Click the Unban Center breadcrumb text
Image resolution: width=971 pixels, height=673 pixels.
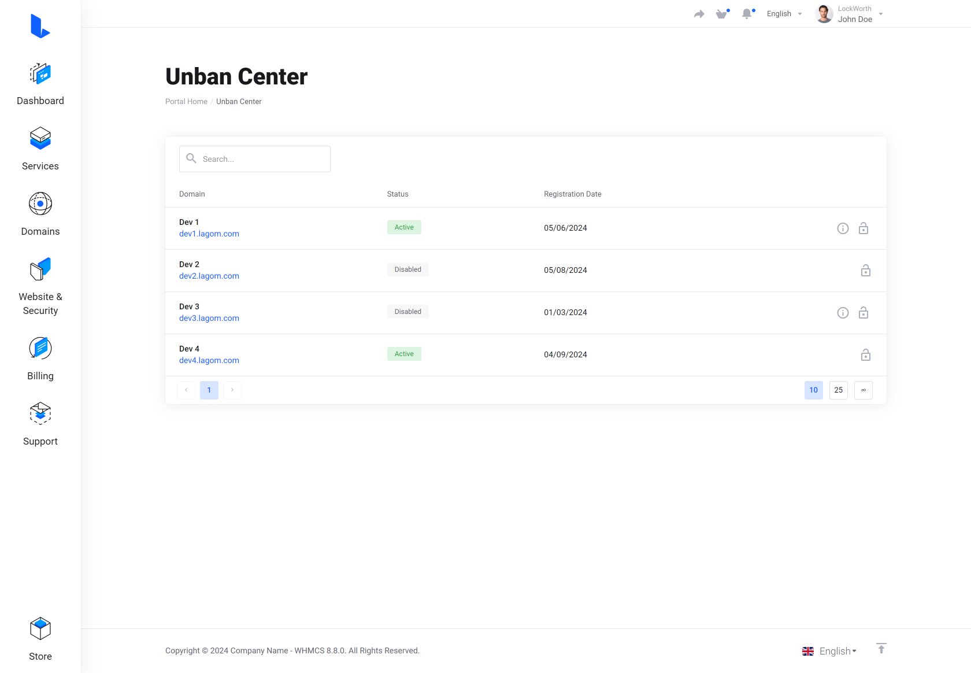pyautogui.click(x=239, y=101)
